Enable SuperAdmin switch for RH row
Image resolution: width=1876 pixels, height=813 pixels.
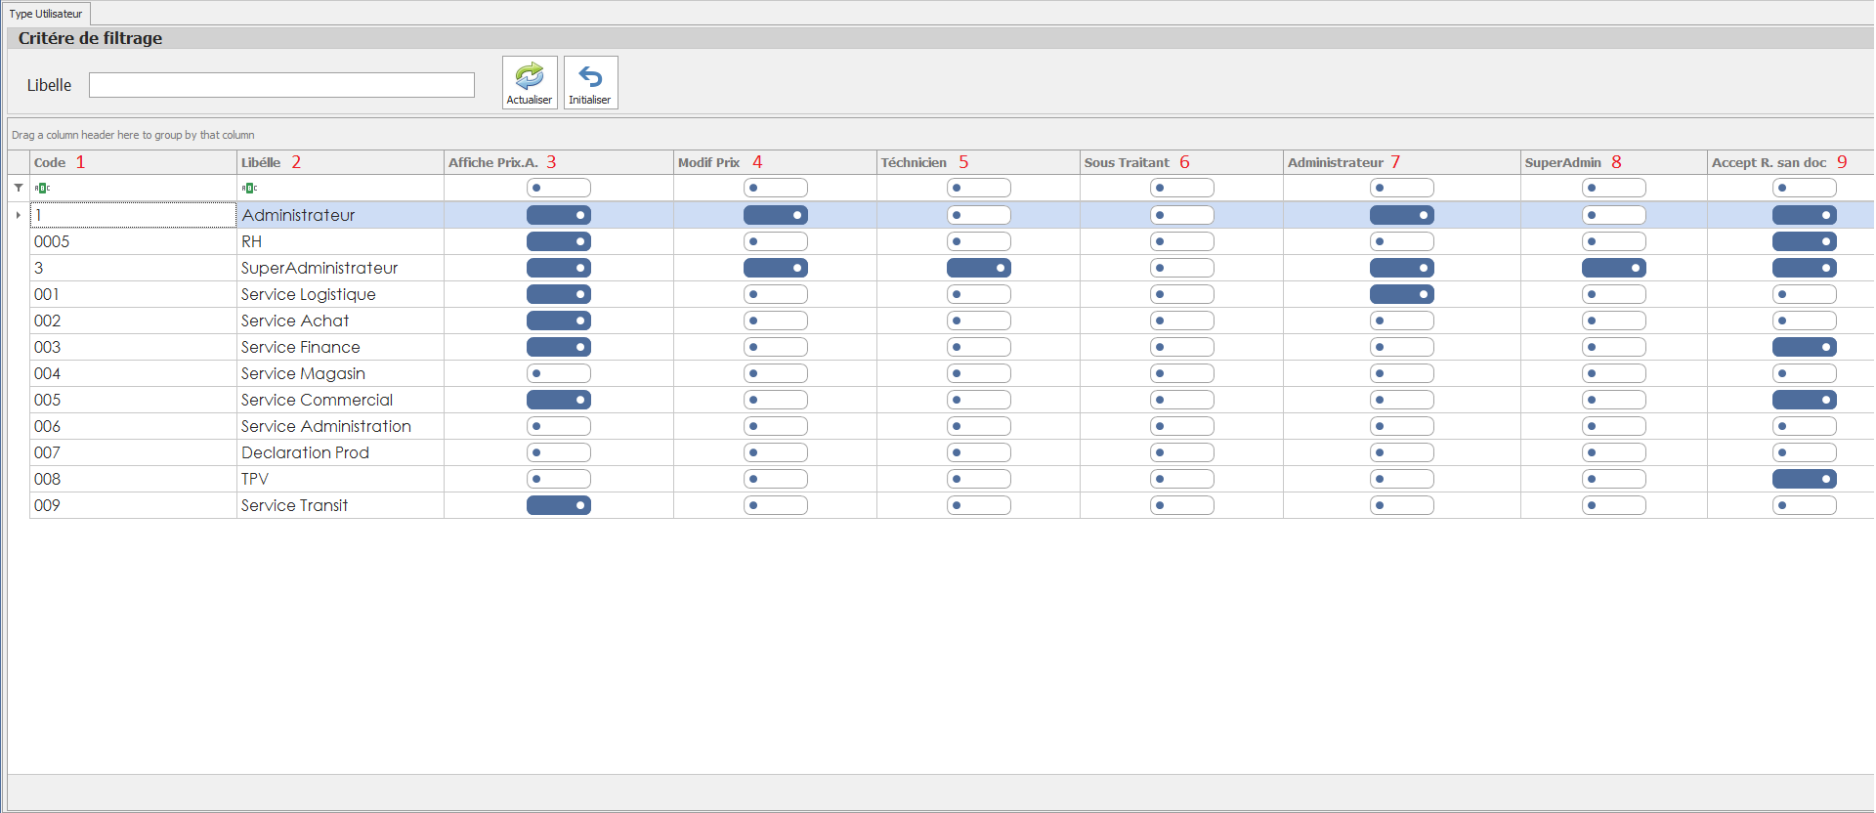tap(1613, 241)
